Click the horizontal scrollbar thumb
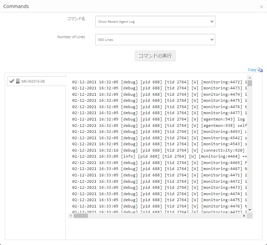The height and width of the screenshot is (245, 267). coord(81,216)
